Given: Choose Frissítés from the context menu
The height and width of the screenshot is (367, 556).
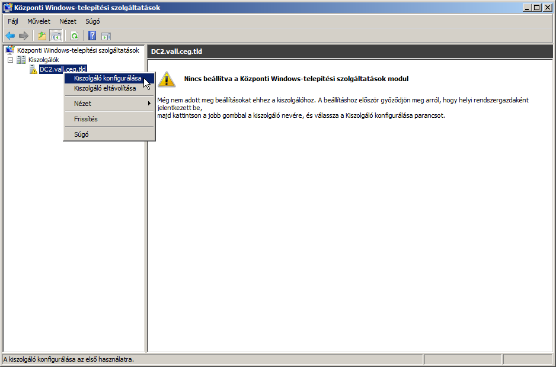Looking at the screenshot, I should click(110, 119).
